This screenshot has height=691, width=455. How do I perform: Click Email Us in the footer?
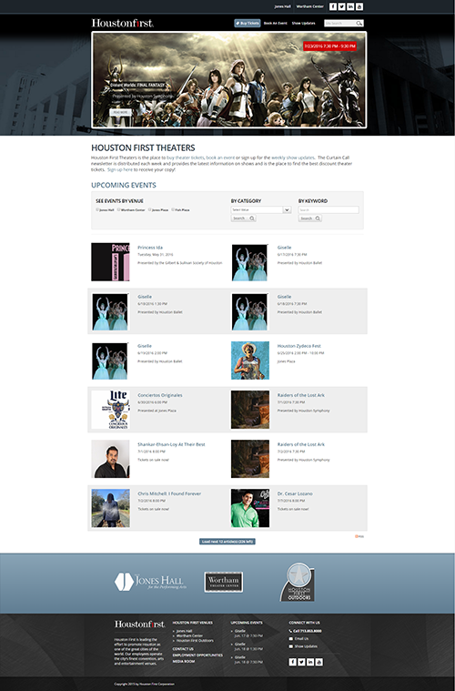[x=301, y=638]
